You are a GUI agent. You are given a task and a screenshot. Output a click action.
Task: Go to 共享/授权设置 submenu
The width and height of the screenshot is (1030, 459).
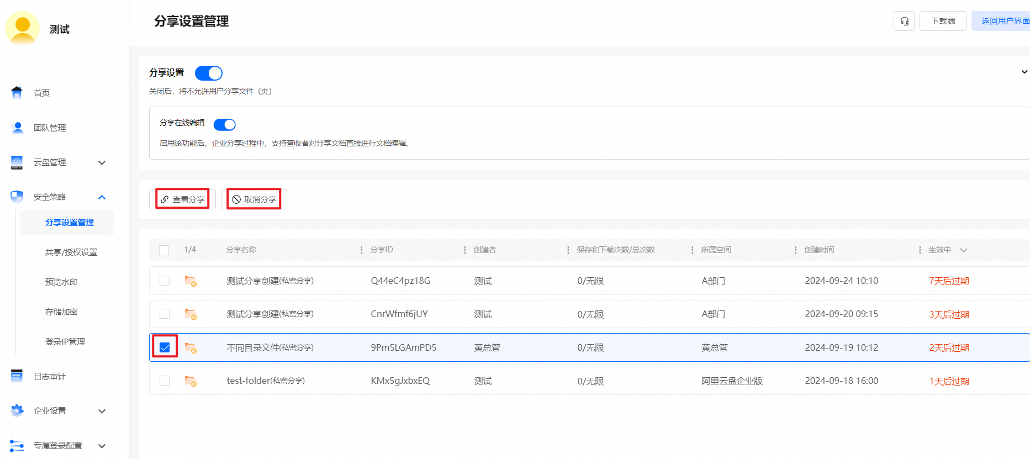pyautogui.click(x=71, y=252)
